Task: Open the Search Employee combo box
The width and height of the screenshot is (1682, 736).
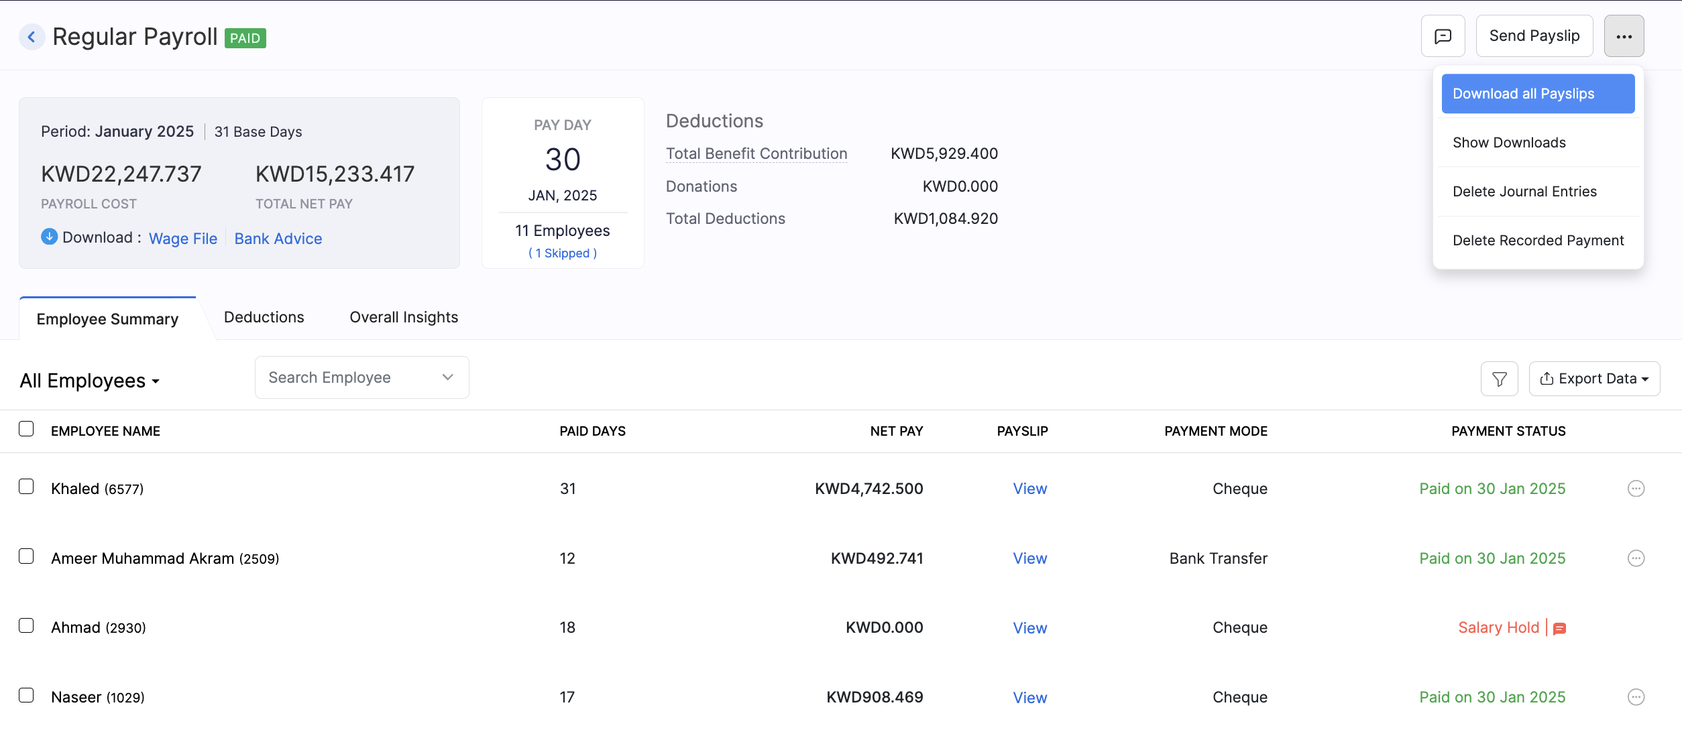Action: tap(361, 377)
